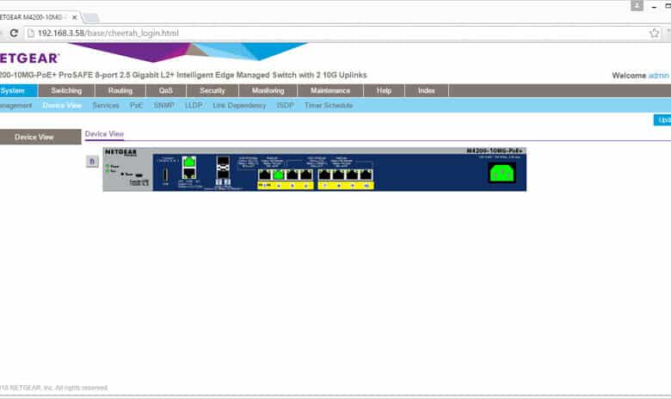The image size is (671, 399).
Task: Open the QoS main menu
Action: (166, 90)
